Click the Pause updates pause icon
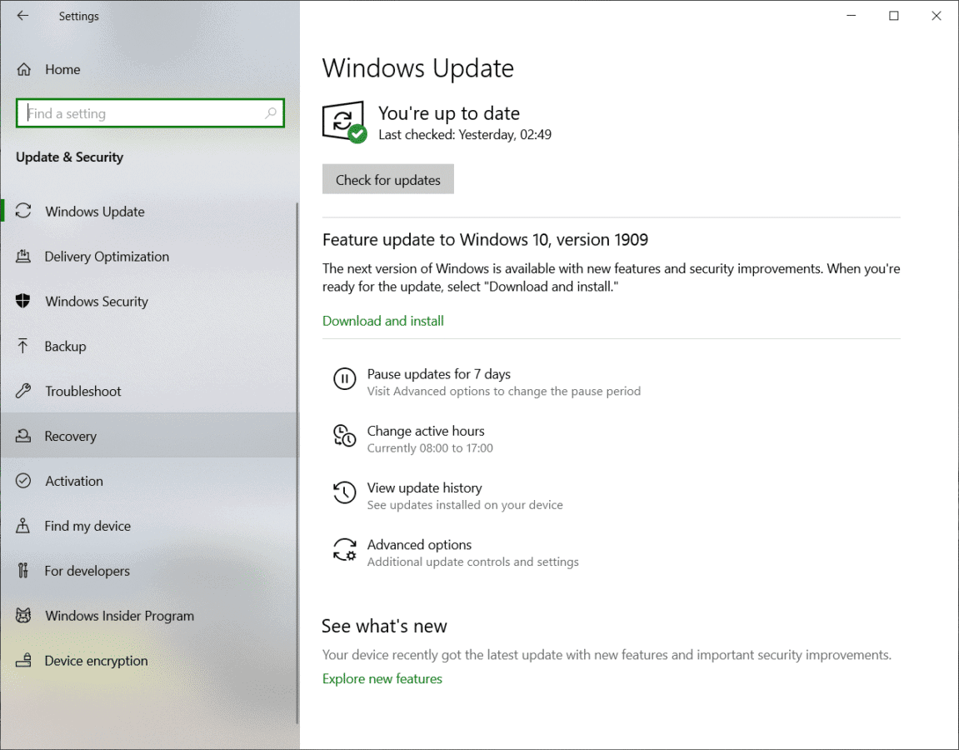Image resolution: width=959 pixels, height=750 pixels. tap(344, 378)
